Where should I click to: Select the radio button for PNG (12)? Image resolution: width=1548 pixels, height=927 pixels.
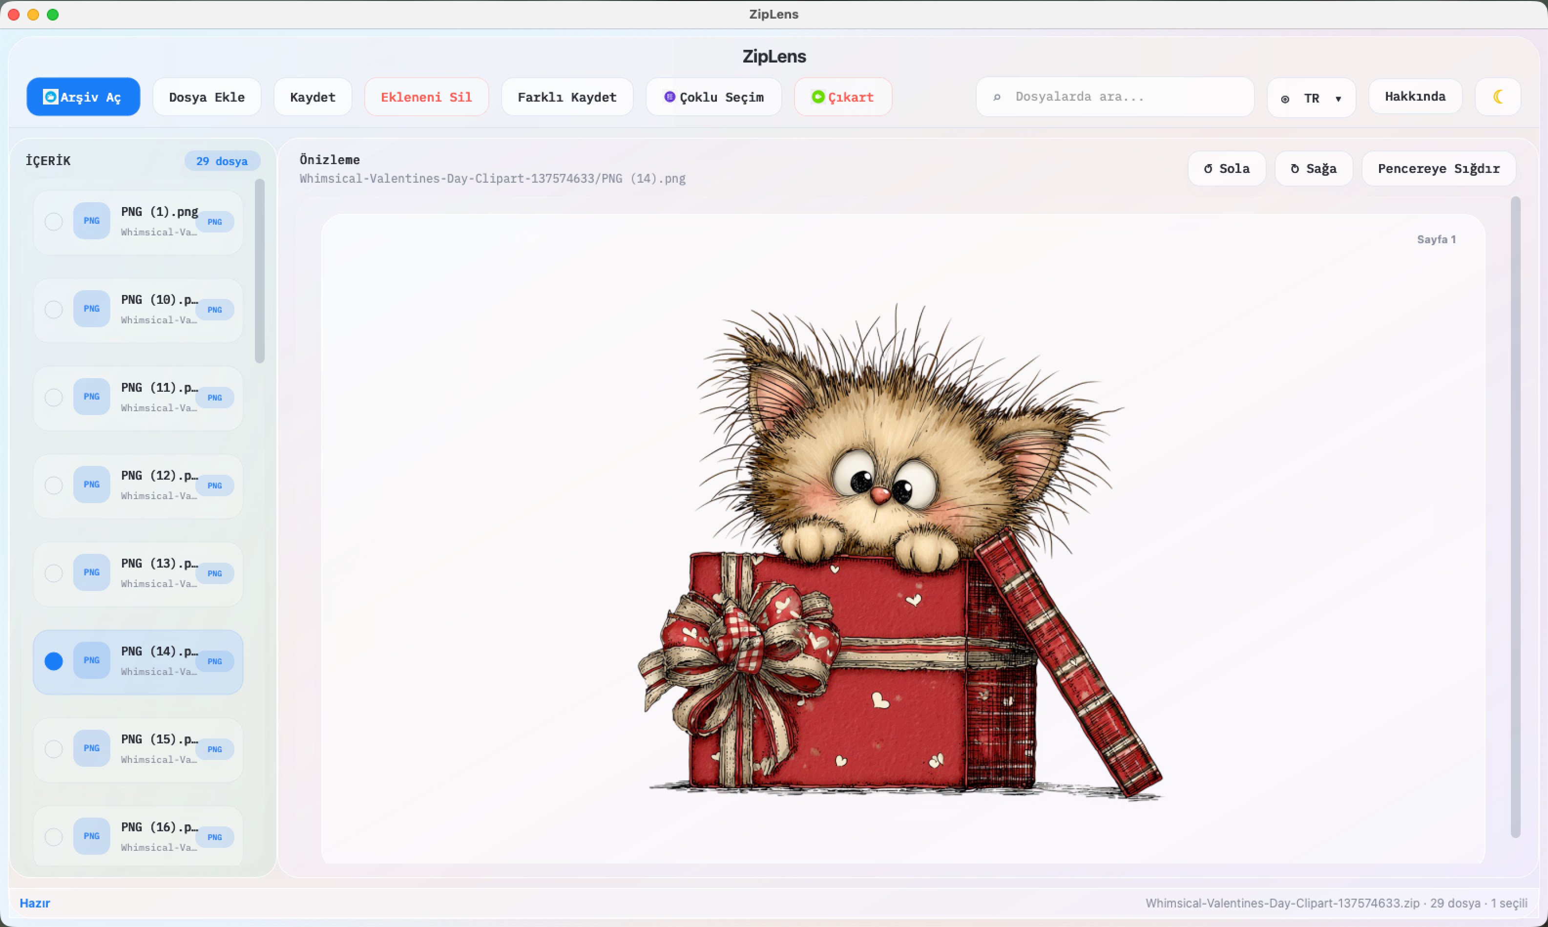(x=54, y=485)
